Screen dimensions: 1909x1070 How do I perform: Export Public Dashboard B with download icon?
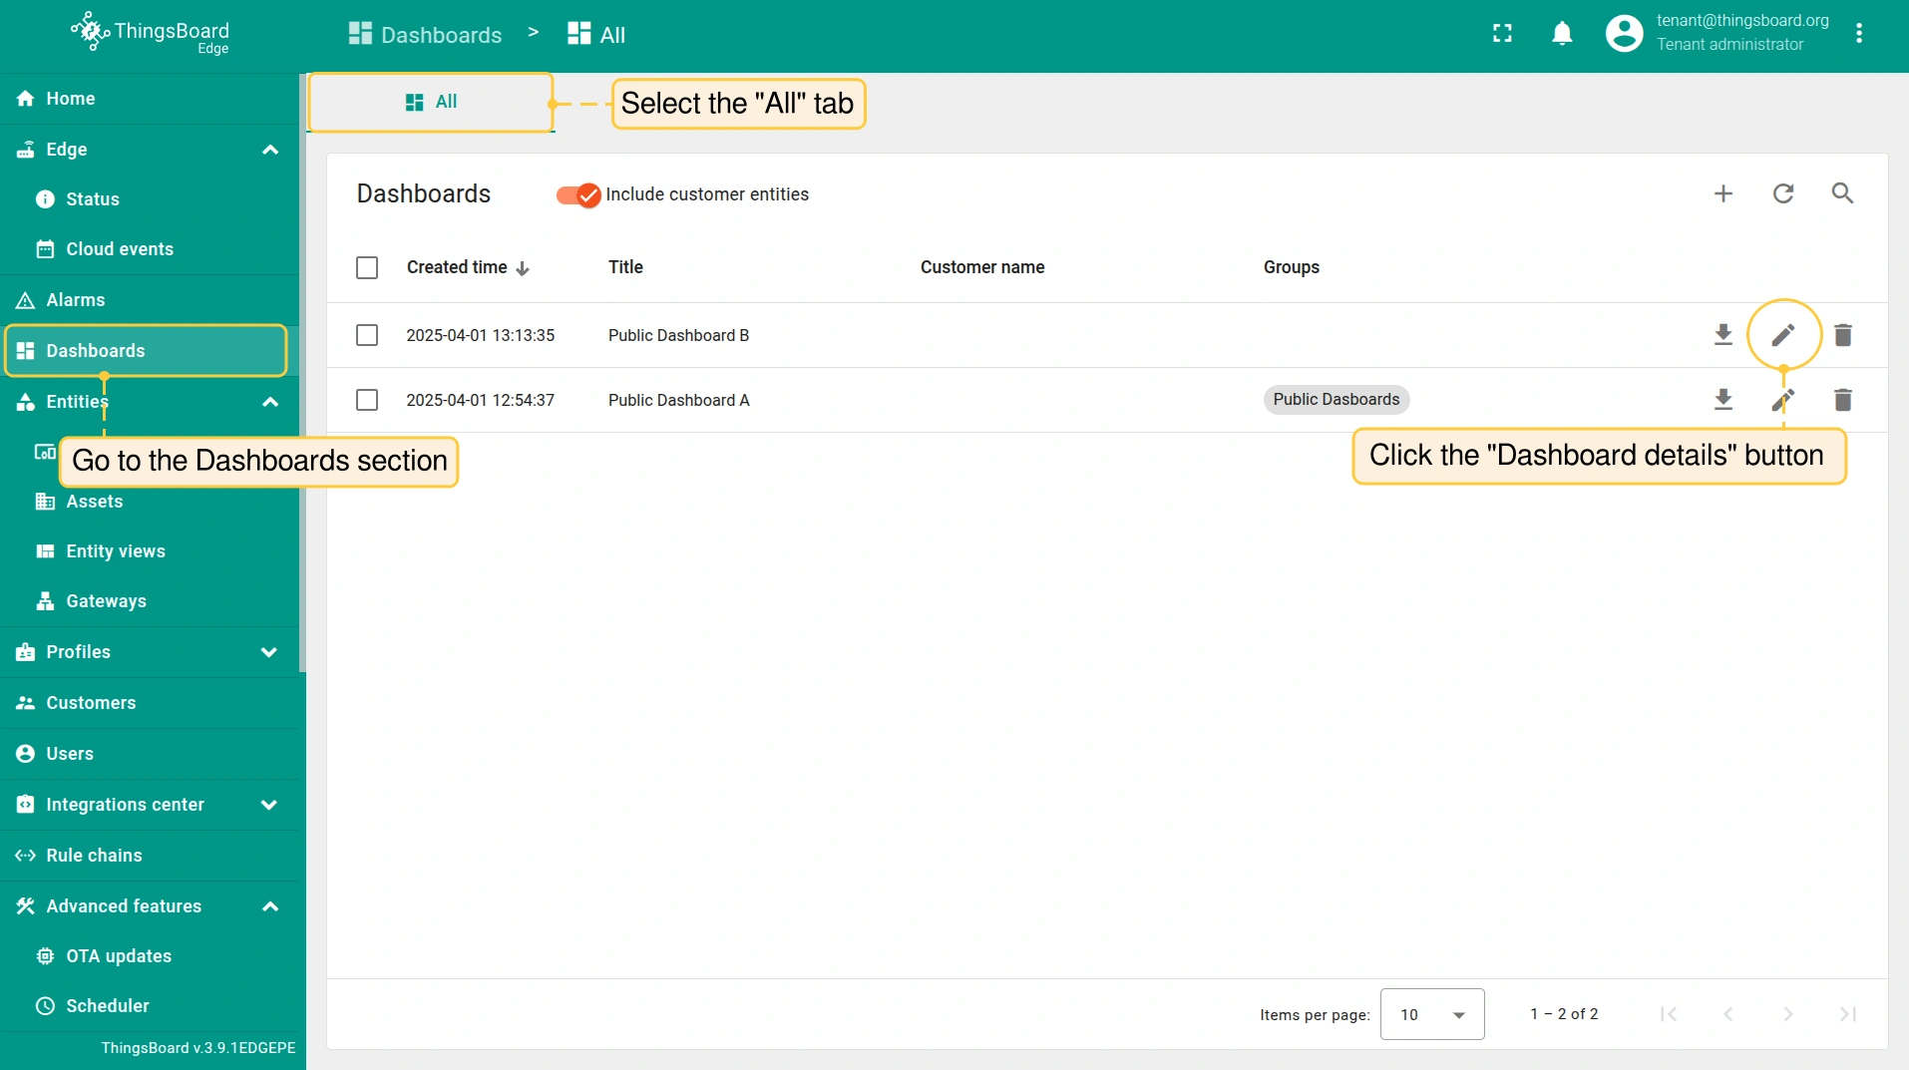[1722, 335]
